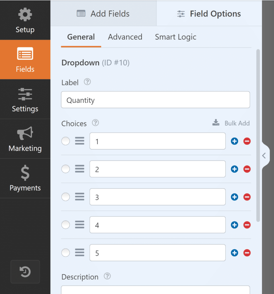This screenshot has height=294, width=274.
Task: Select the Fields panel in sidebar
Action: (25, 60)
